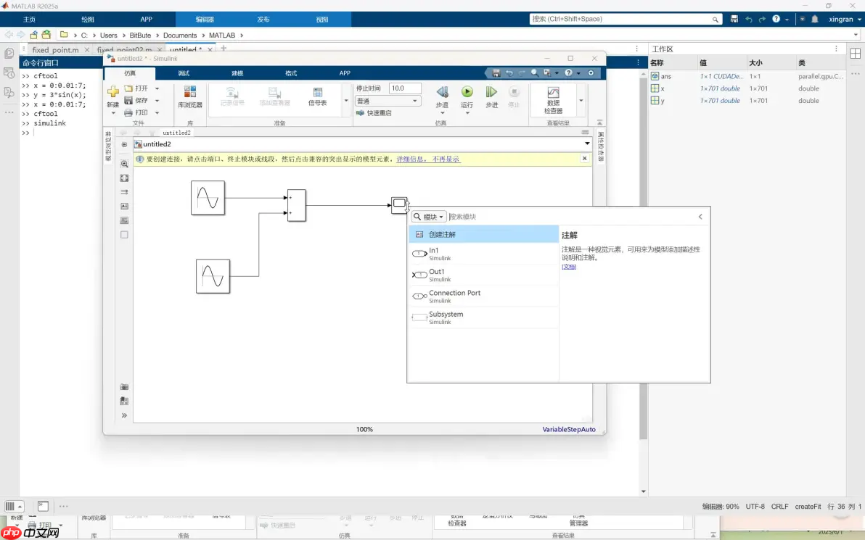Viewport: 865px width, 540px height.
Task: Open the fixed_point.m editor tab
Action: pyautogui.click(x=54, y=50)
